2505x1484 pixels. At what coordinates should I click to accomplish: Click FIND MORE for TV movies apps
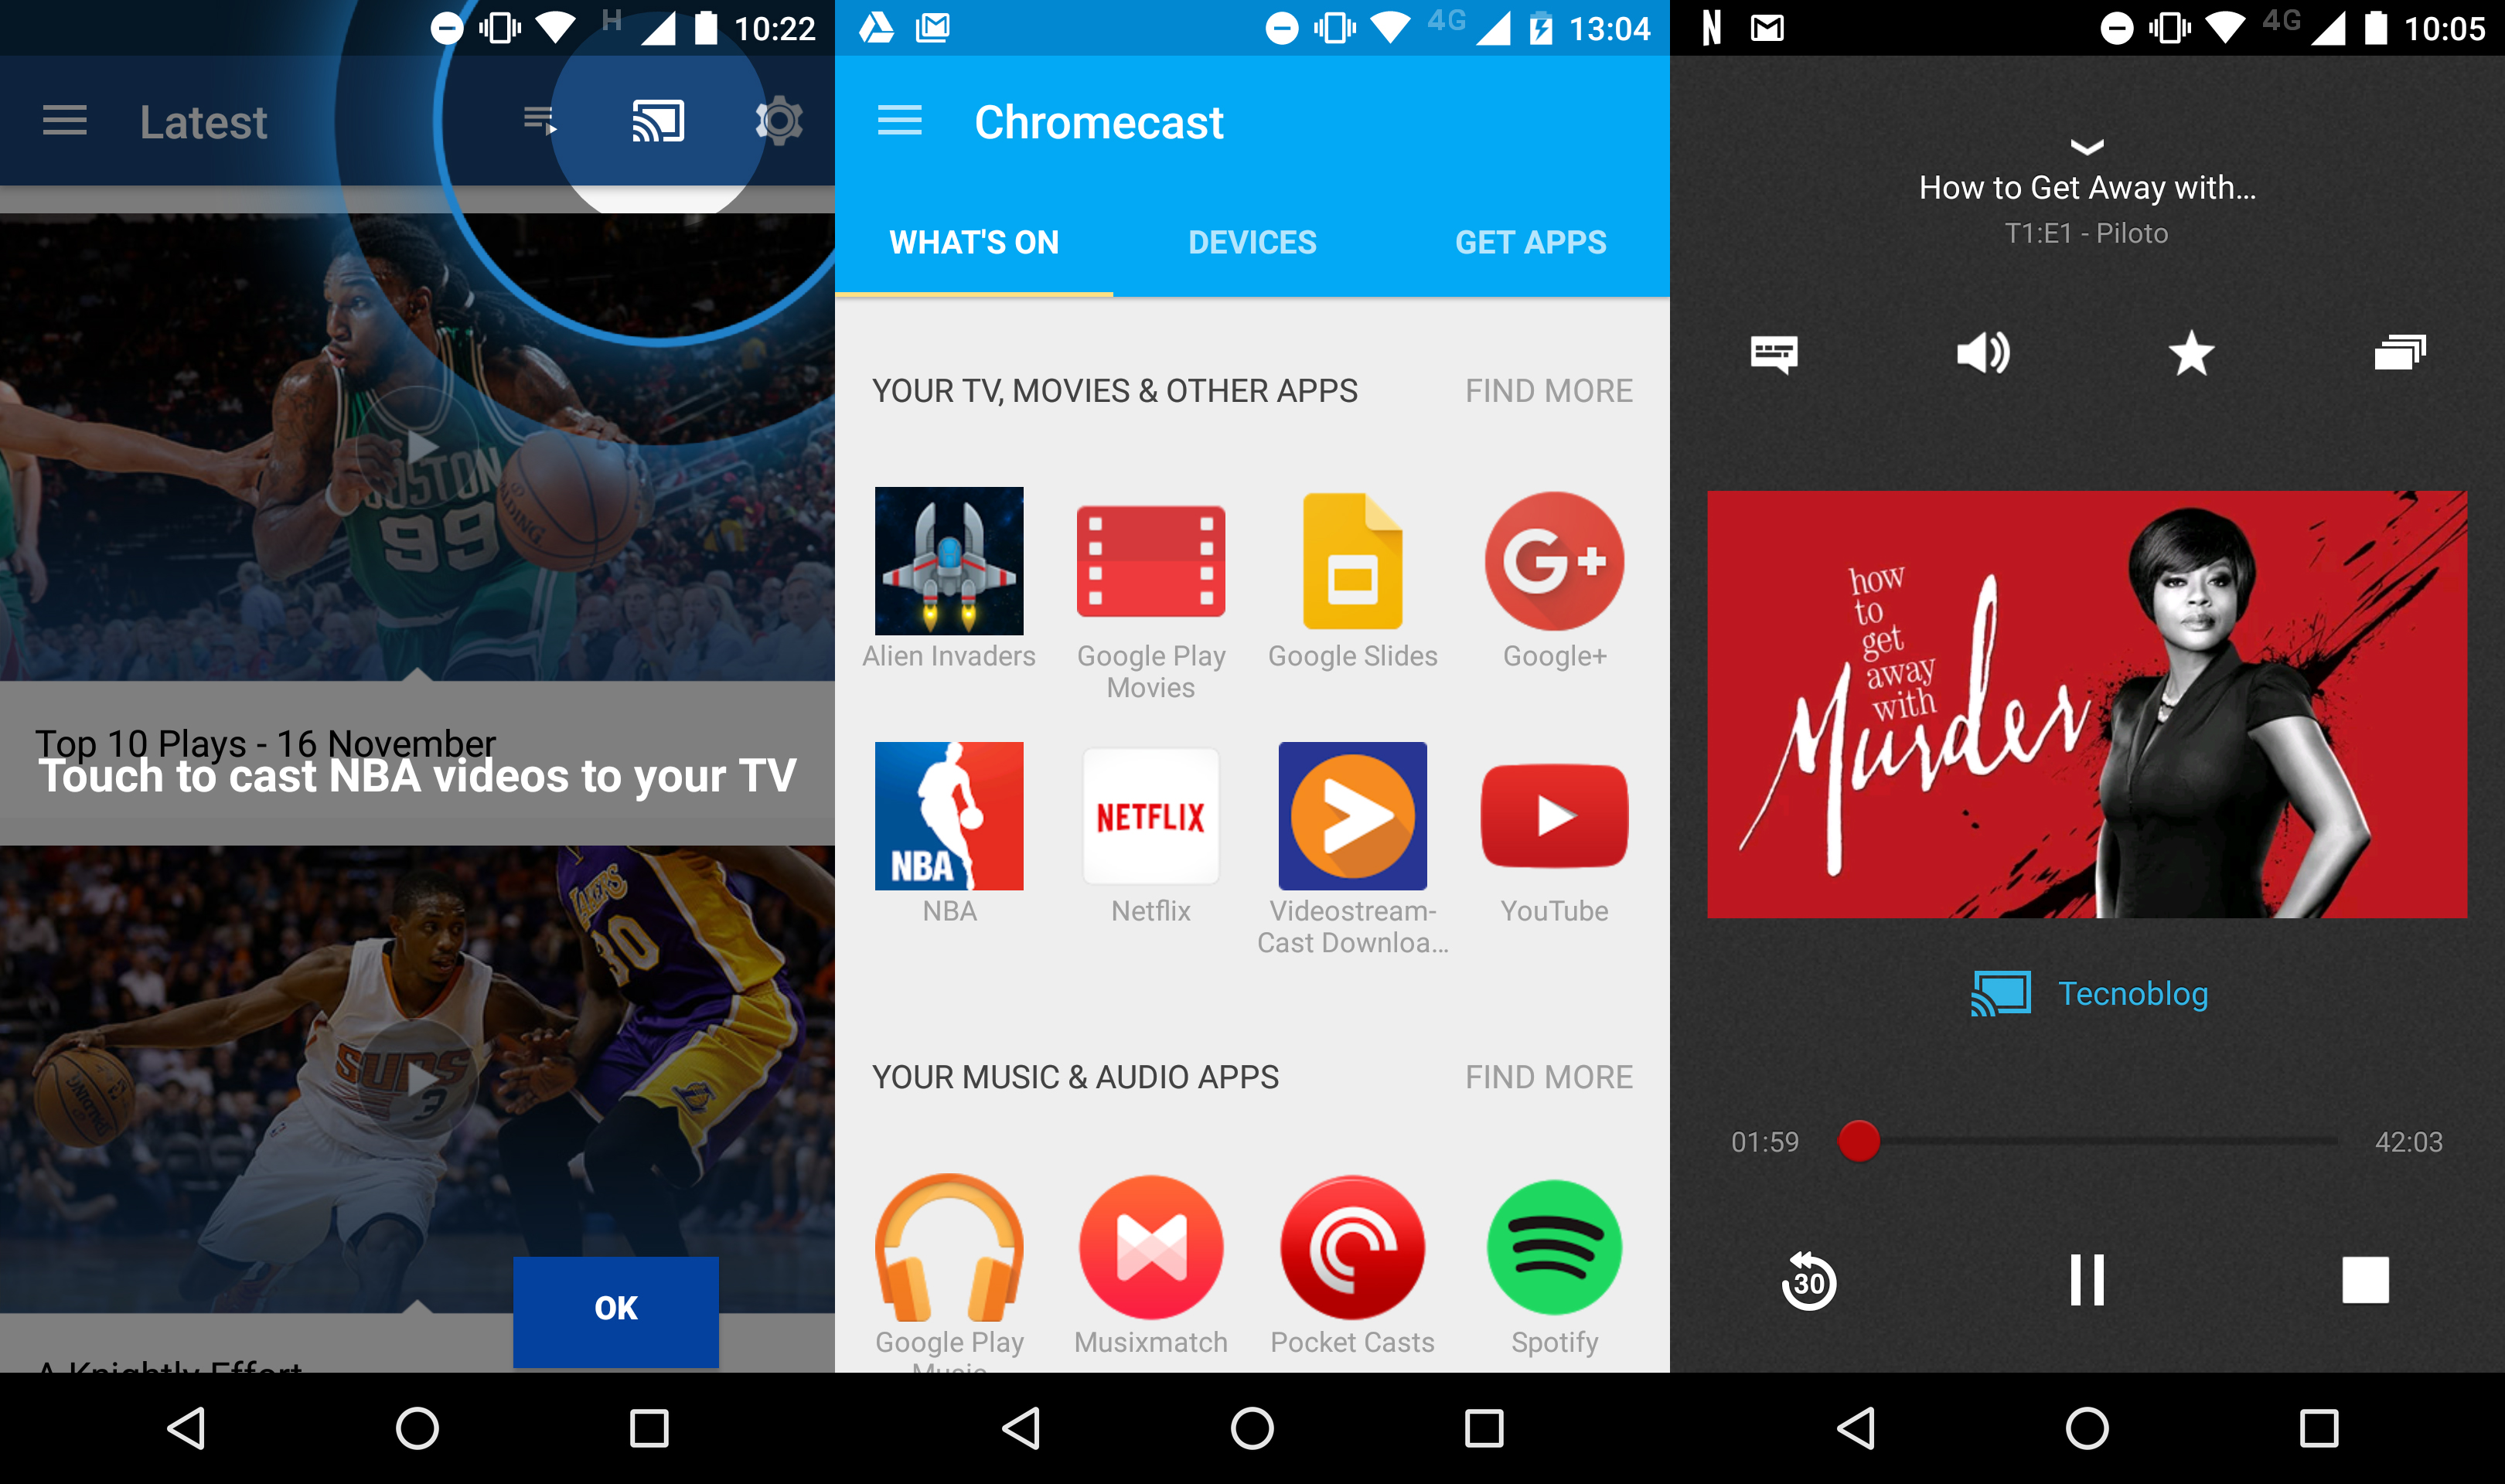click(x=1551, y=392)
